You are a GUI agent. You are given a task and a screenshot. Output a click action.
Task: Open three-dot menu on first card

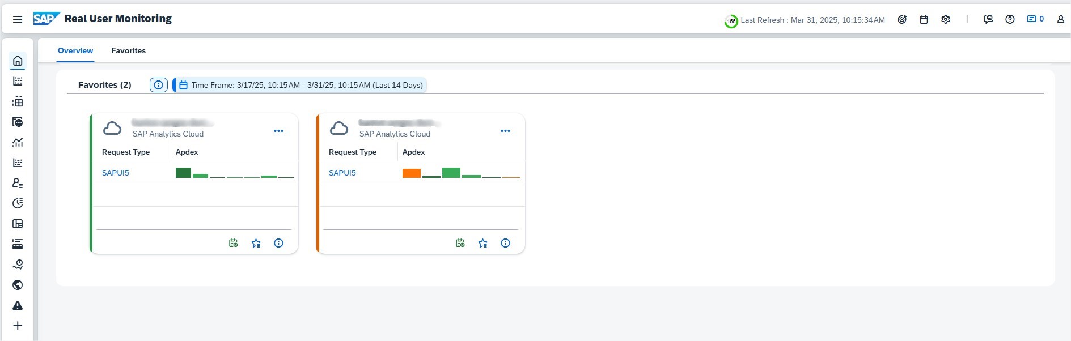278,131
